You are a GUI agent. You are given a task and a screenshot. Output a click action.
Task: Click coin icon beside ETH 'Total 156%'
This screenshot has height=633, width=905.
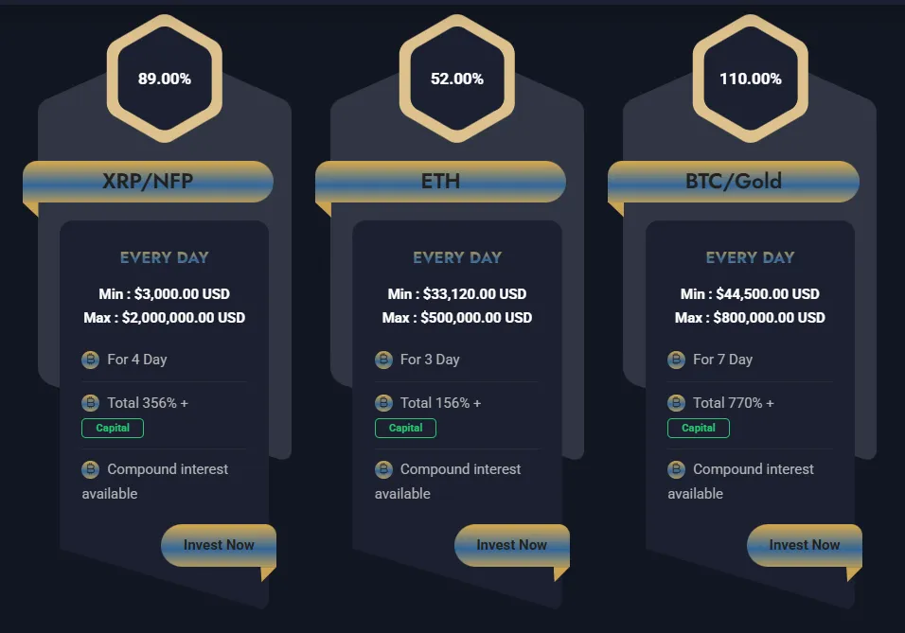click(383, 403)
